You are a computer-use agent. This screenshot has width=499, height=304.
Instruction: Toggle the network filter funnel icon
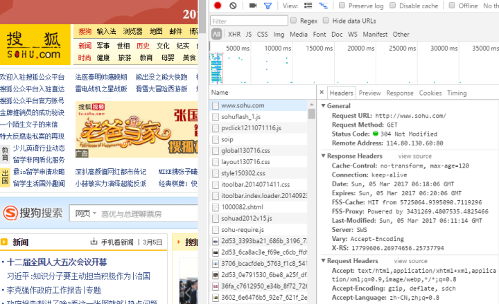coord(268,6)
